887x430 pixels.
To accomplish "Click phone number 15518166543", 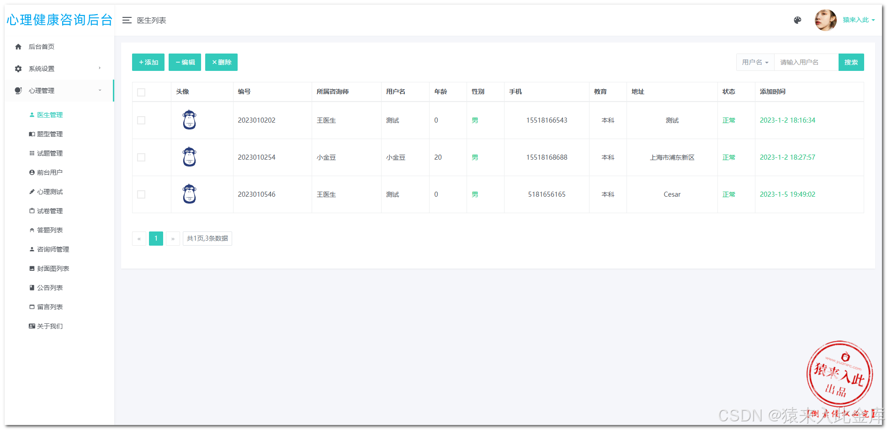I will tap(547, 120).
